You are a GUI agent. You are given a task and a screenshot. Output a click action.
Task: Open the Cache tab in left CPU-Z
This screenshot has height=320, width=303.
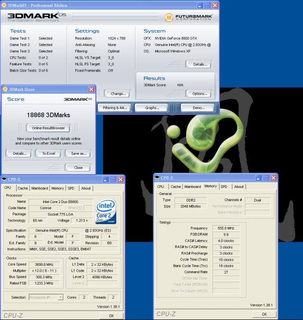pos(23,188)
